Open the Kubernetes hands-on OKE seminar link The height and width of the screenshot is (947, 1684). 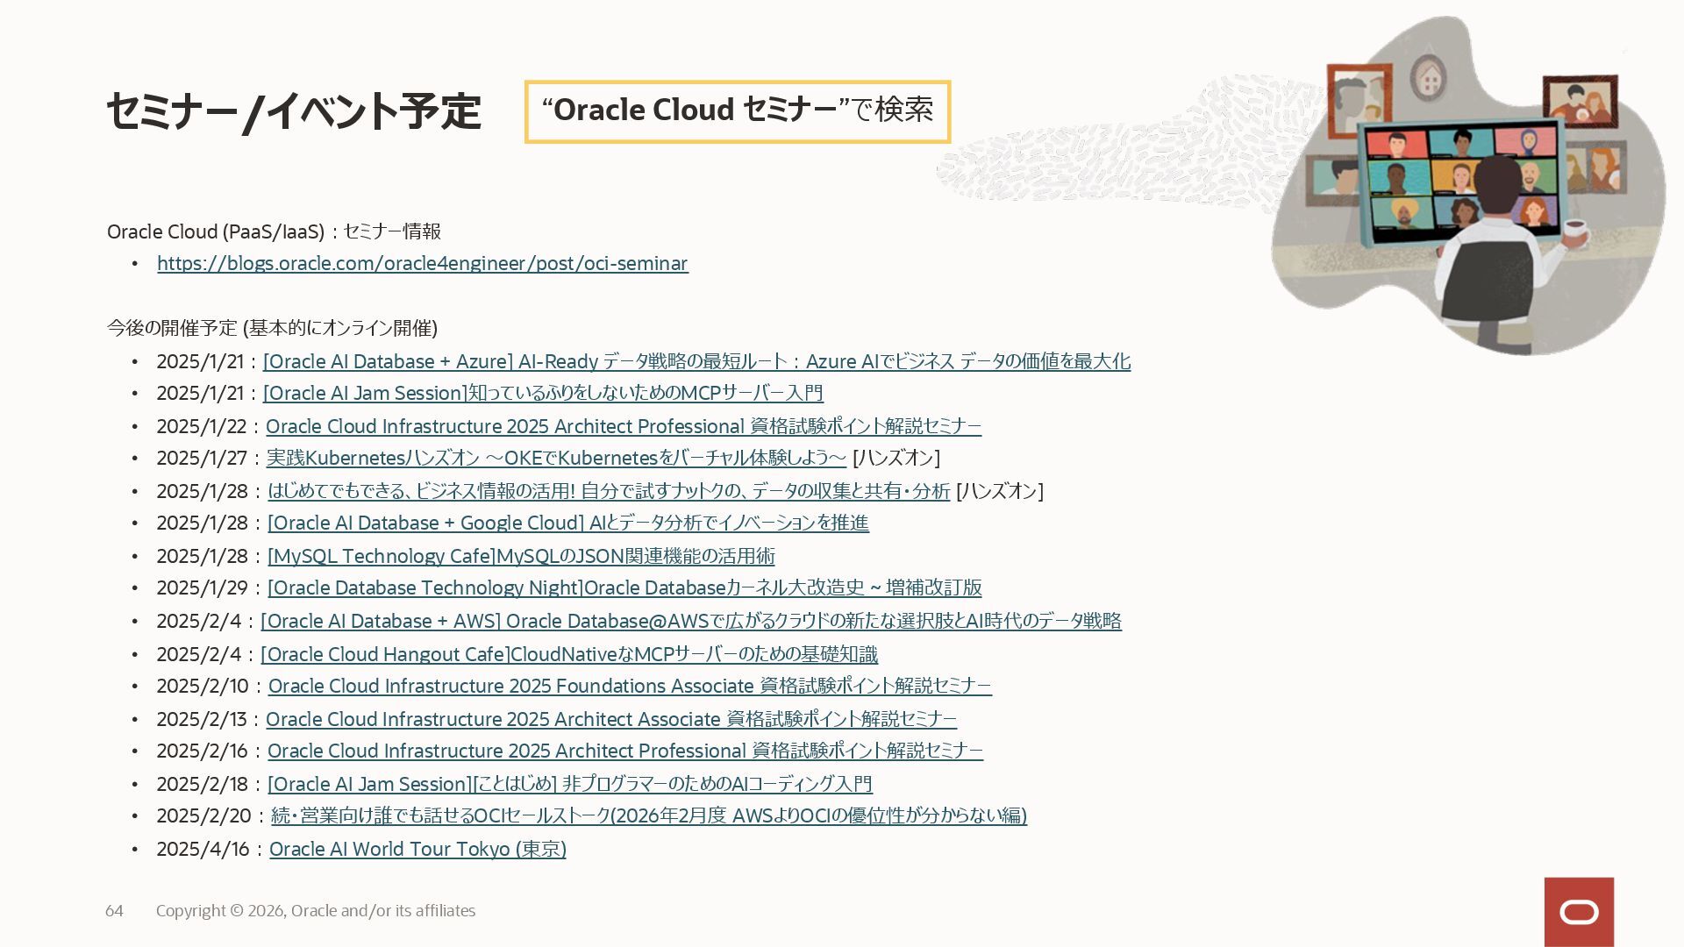pyautogui.click(x=556, y=458)
